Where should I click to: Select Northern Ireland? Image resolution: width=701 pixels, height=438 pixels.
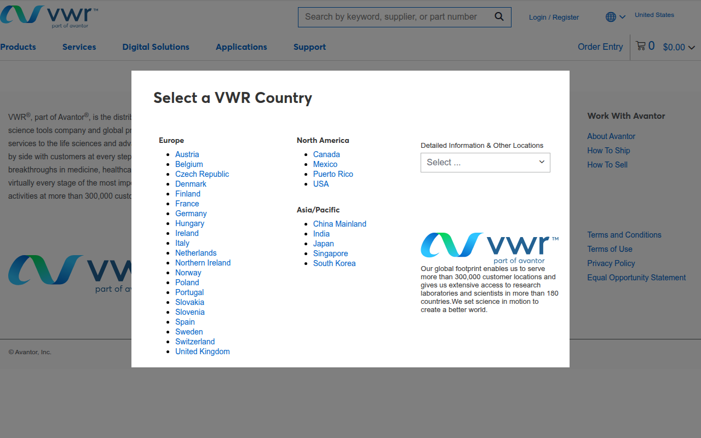[x=203, y=263]
